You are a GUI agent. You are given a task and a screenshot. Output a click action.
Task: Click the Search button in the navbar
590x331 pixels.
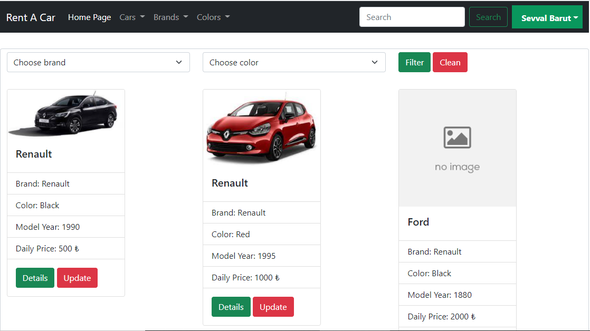point(488,17)
